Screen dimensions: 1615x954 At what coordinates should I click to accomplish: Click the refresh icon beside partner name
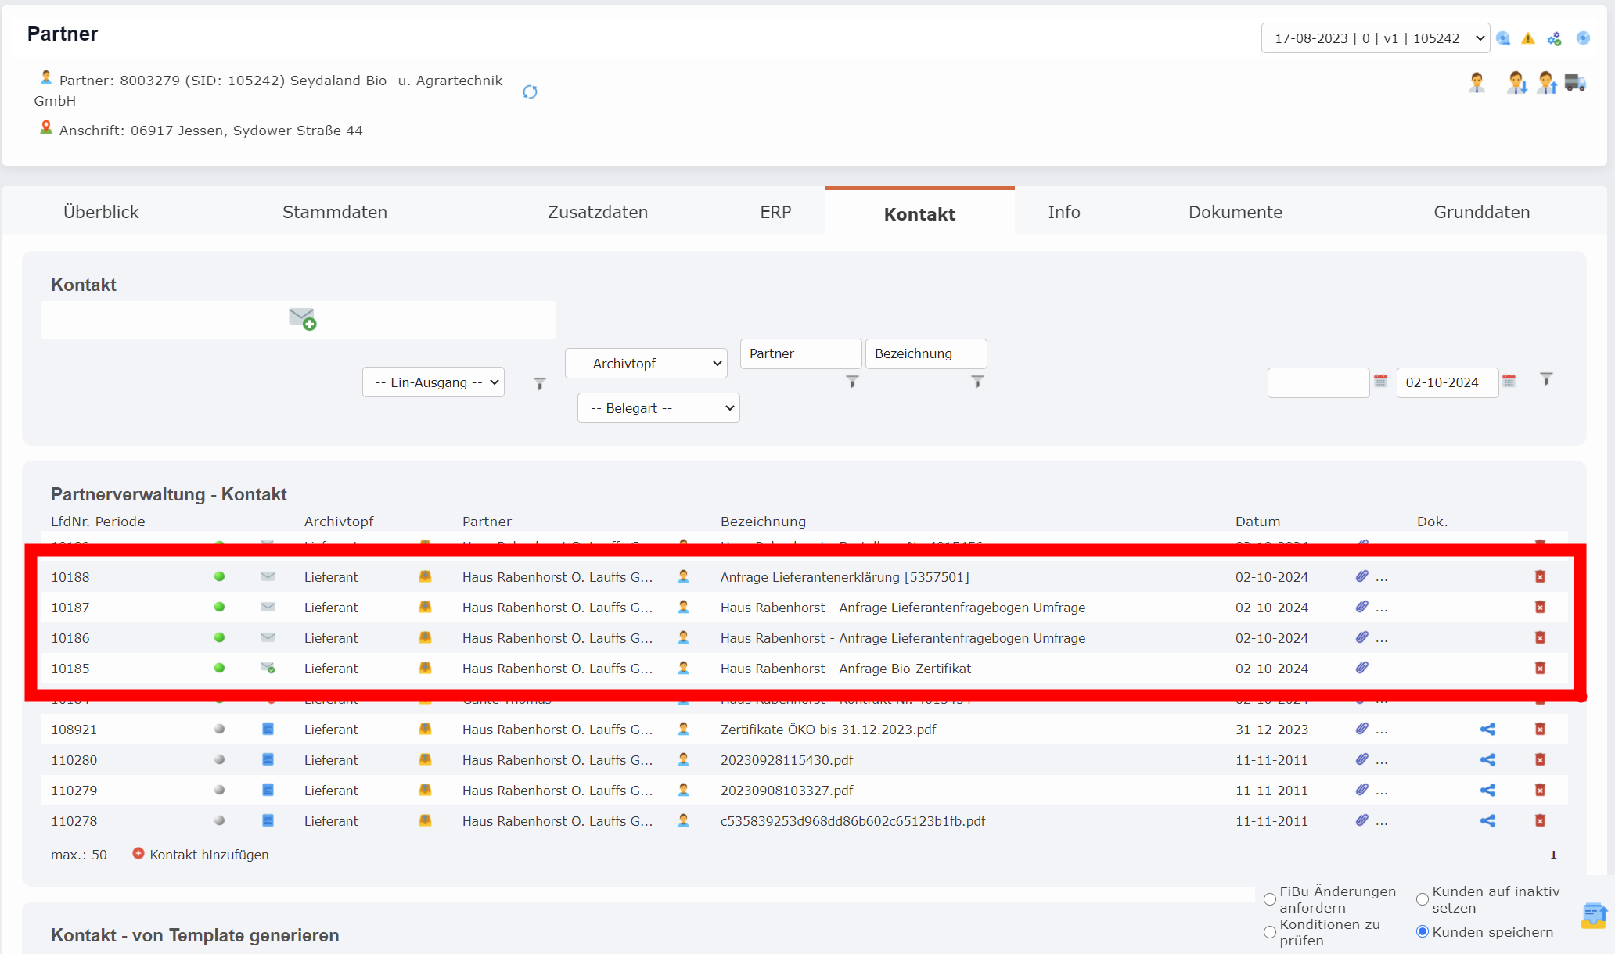coord(530,92)
